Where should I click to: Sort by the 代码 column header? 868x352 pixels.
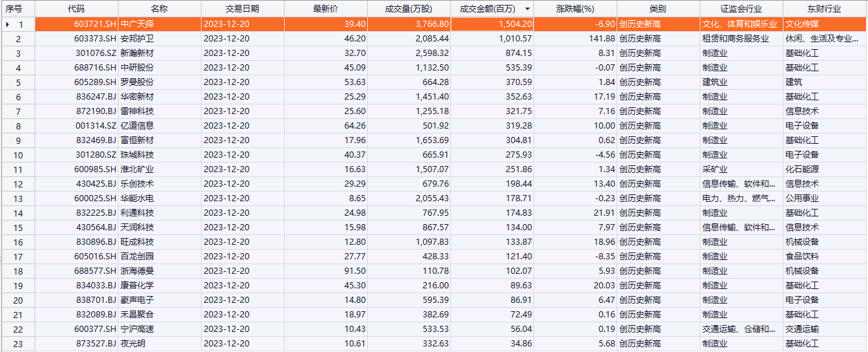[x=76, y=9]
